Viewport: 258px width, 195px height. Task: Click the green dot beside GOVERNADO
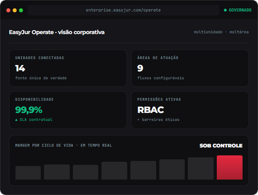[x=225, y=10]
